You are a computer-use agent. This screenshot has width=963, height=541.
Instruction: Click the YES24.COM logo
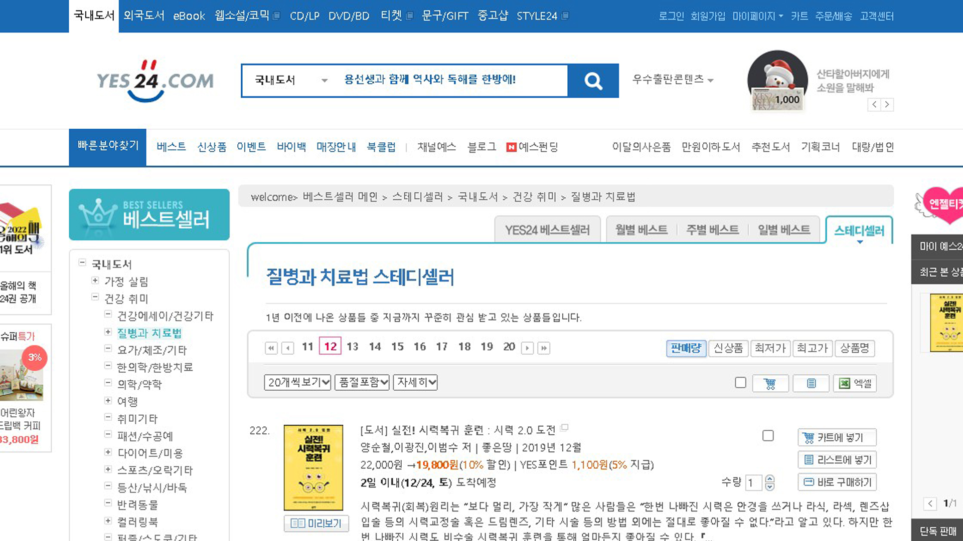click(x=155, y=81)
